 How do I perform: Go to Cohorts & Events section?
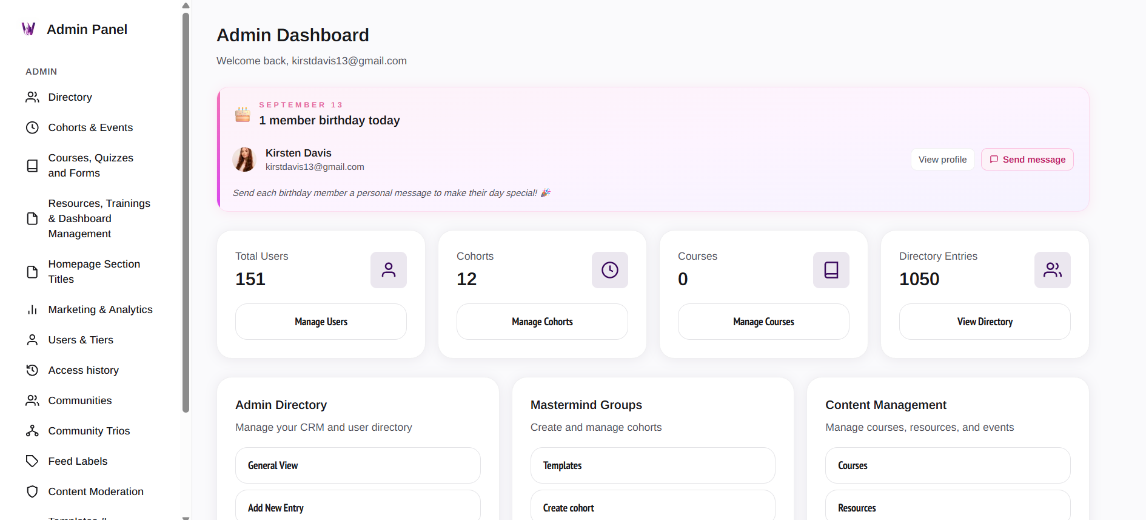click(92, 127)
